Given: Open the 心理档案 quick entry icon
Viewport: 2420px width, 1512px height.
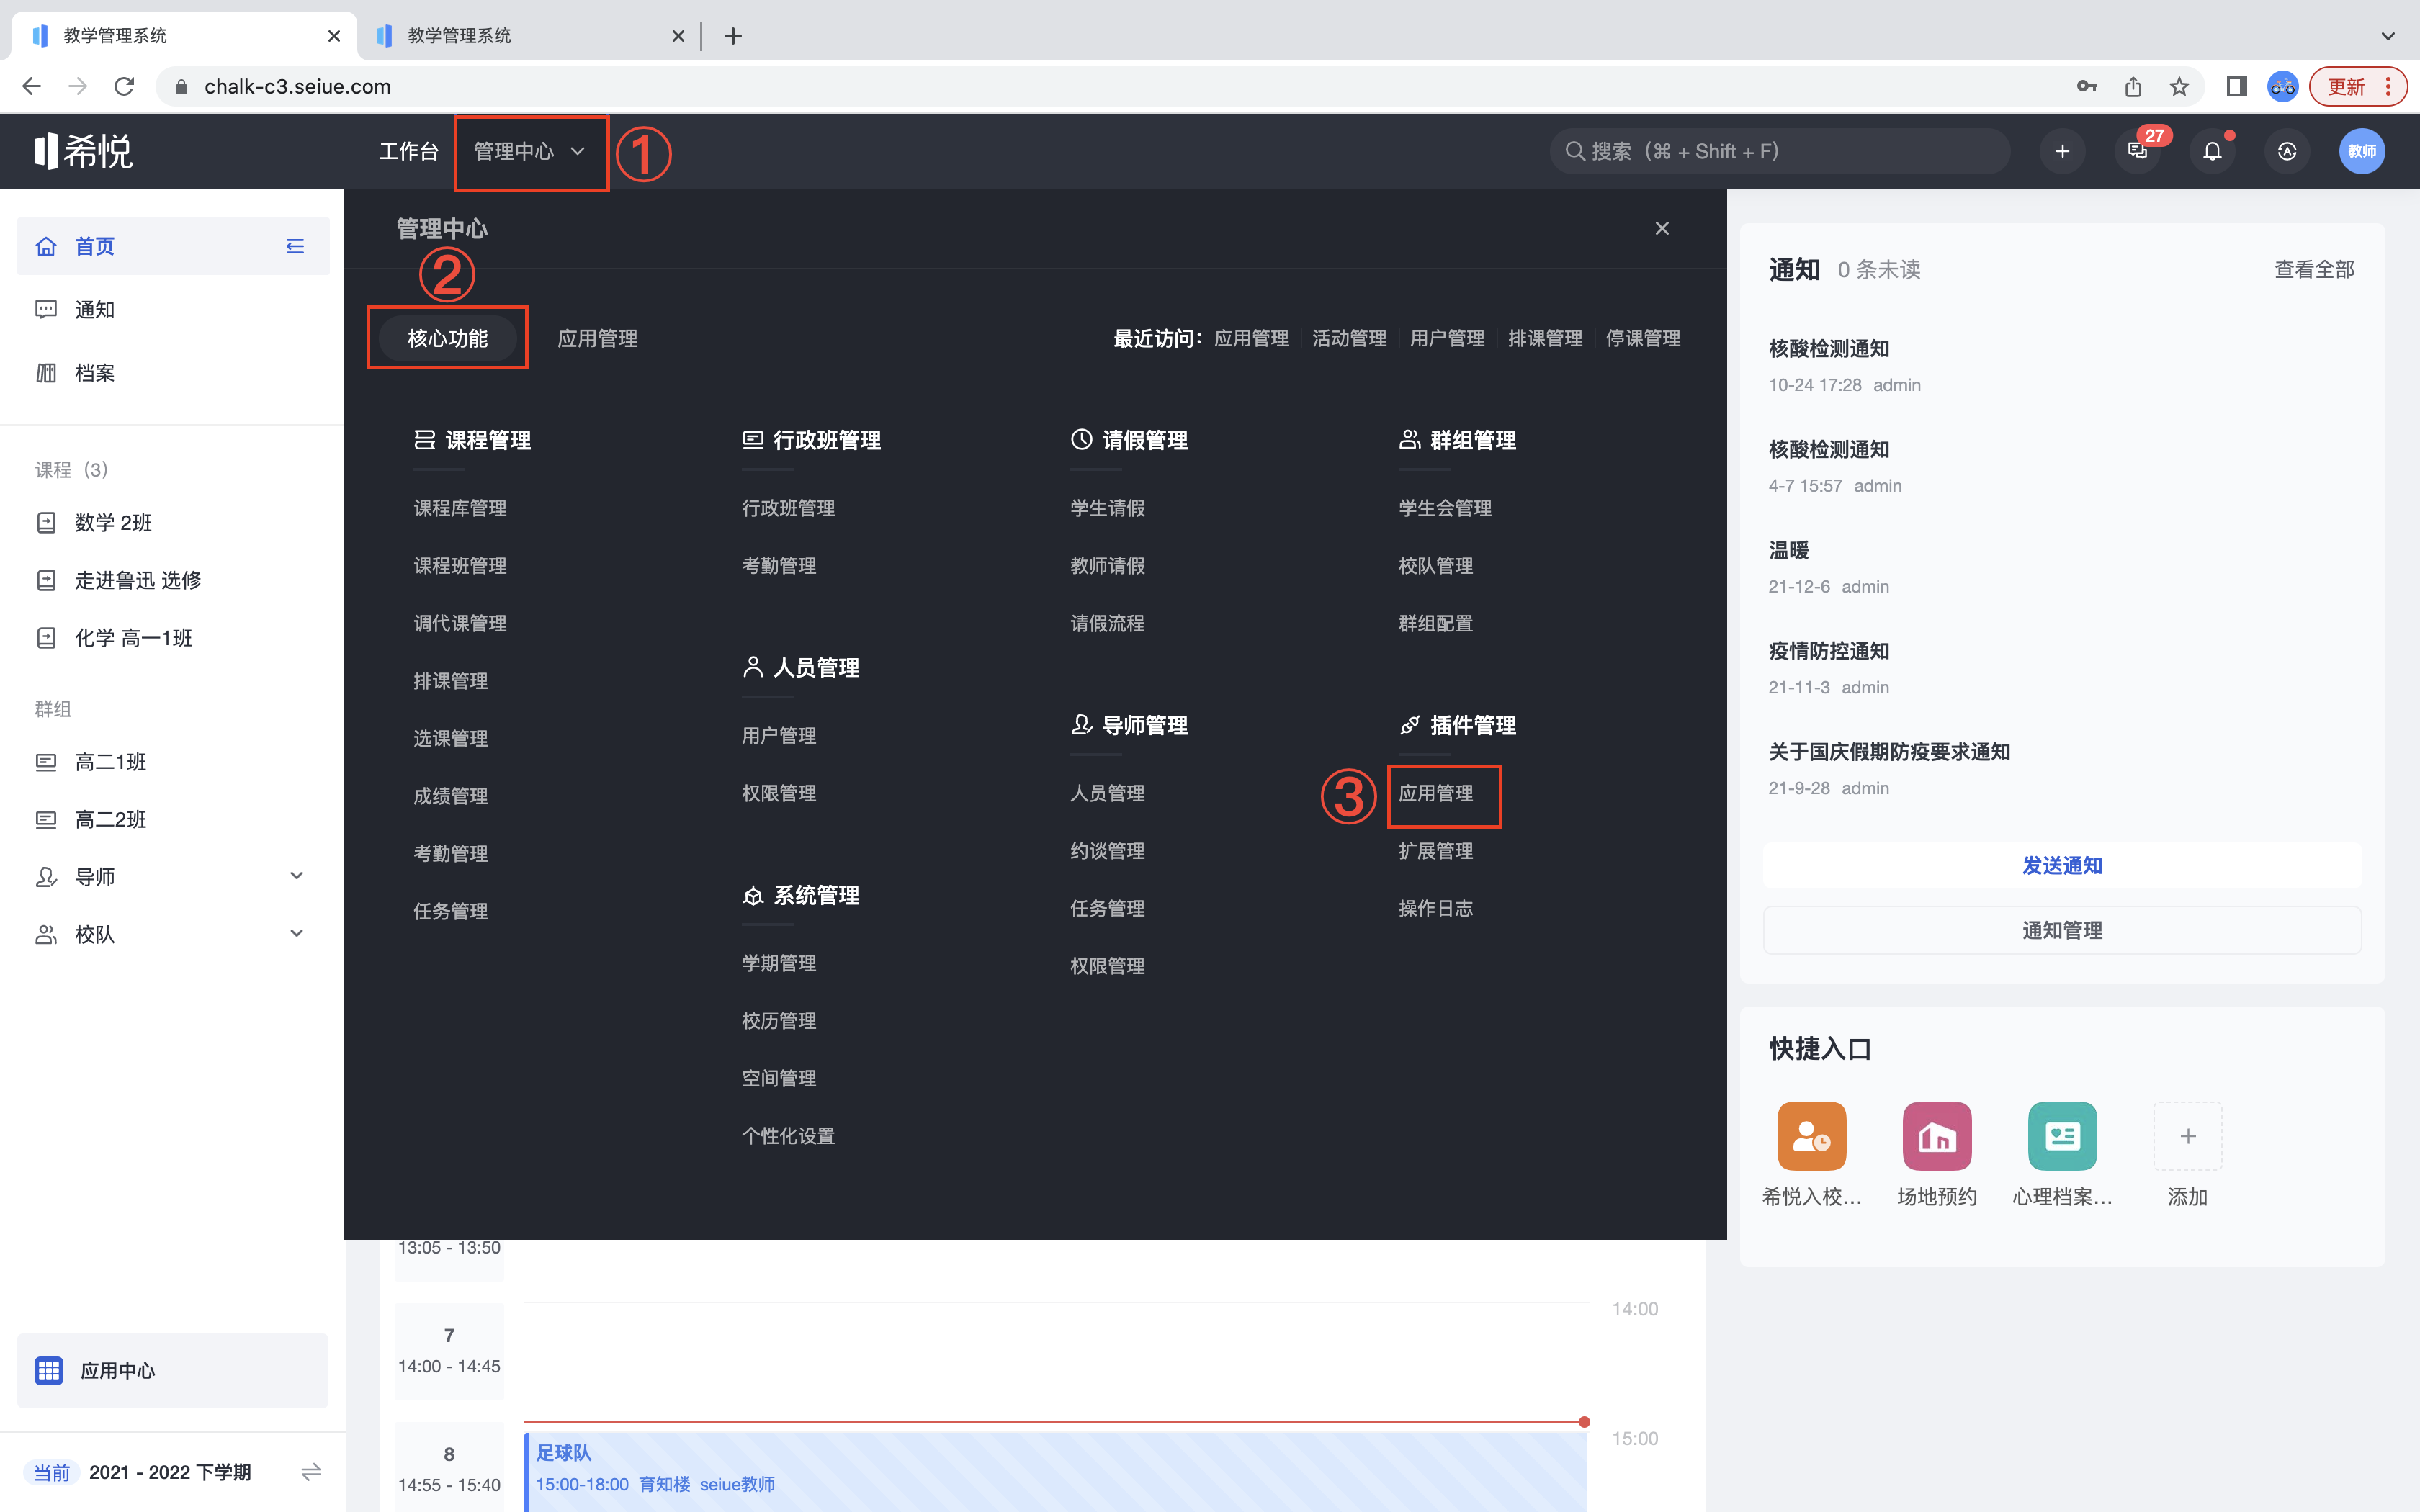Looking at the screenshot, I should coord(2062,1136).
